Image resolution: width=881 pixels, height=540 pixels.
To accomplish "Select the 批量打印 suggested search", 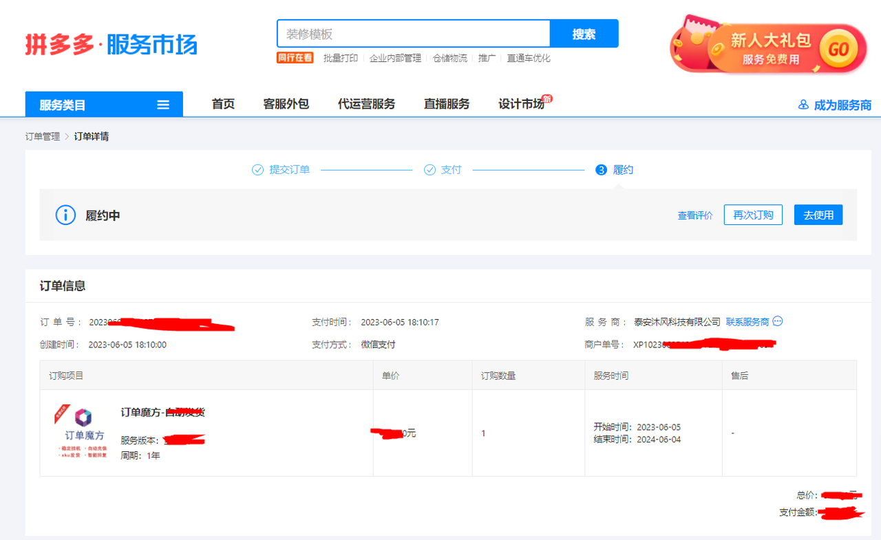I will (x=341, y=58).
